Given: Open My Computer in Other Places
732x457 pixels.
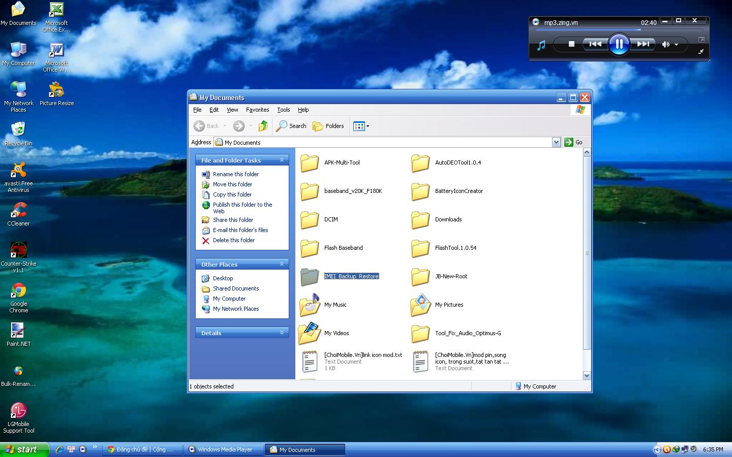Looking at the screenshot, I should tap(229, 299).
